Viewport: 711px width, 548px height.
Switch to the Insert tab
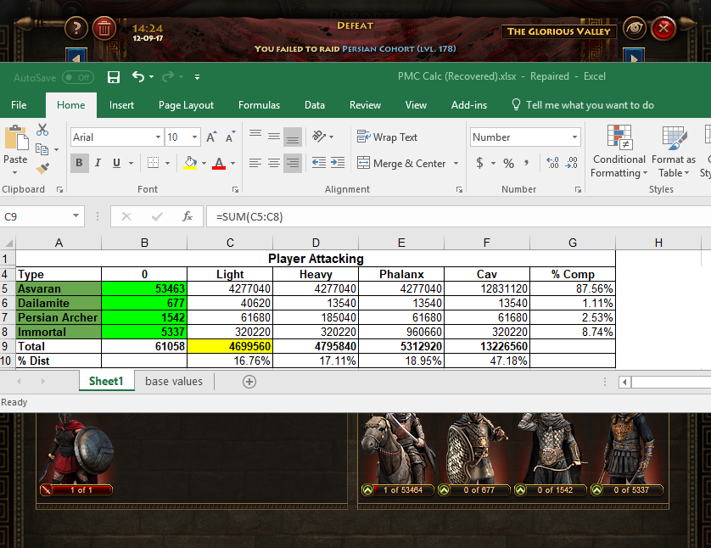121,105
